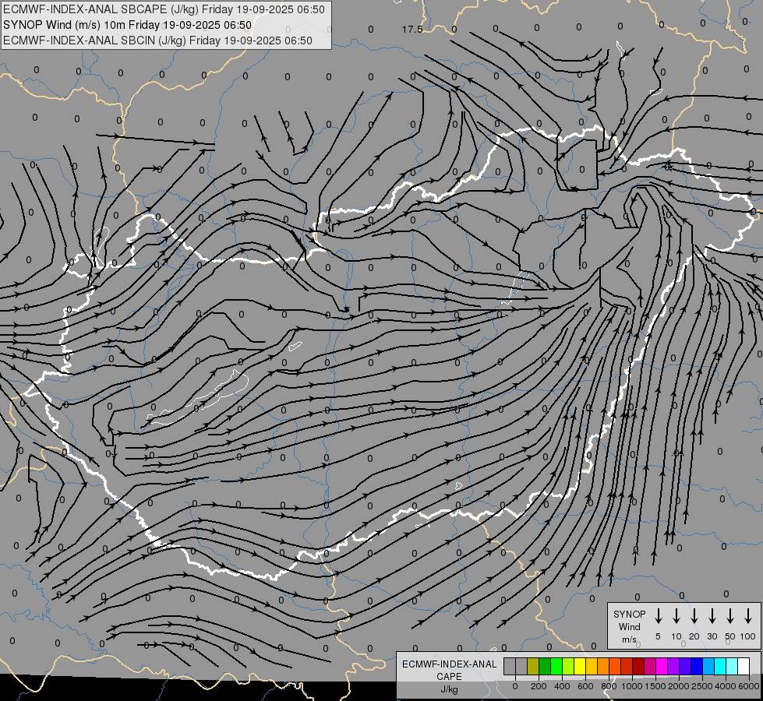Click the 4000 tick label on CAPE scale
The width and height of the screenshot is (763, 701).
(x=725, y=686)
